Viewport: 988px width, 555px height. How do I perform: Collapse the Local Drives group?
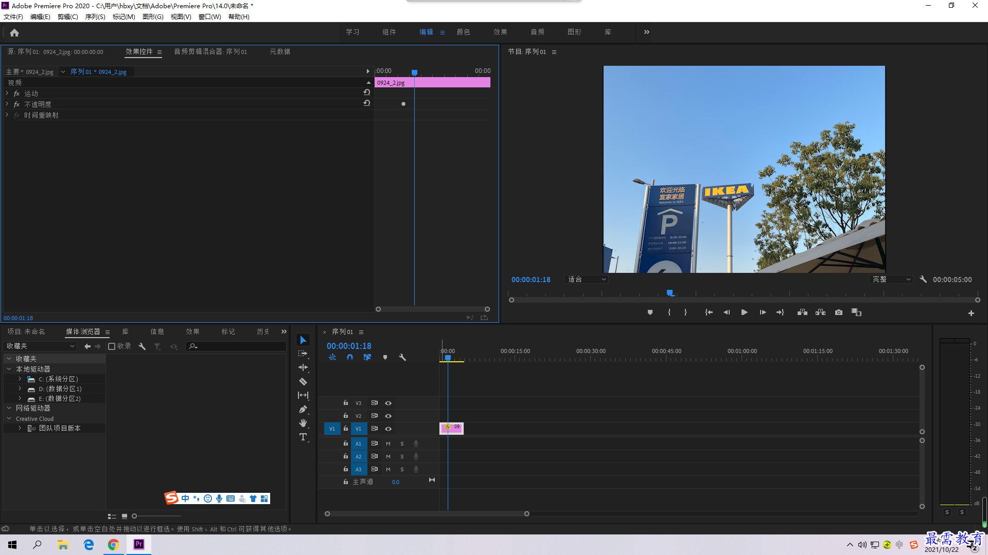pos(9,369)
